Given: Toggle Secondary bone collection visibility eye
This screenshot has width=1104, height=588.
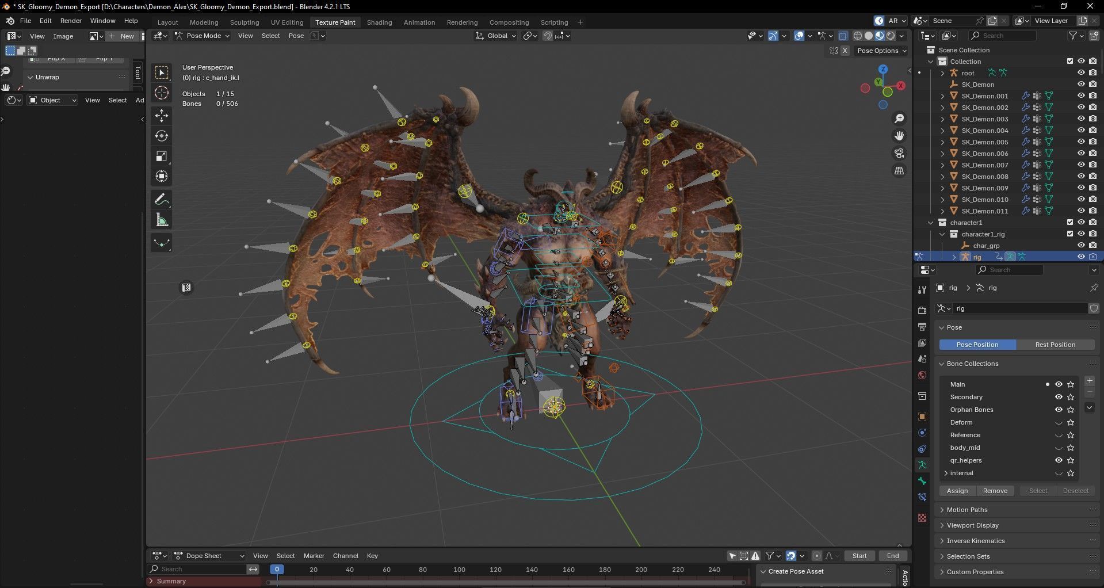Looking at the screenshot, I should click(x=1059, y=397).
